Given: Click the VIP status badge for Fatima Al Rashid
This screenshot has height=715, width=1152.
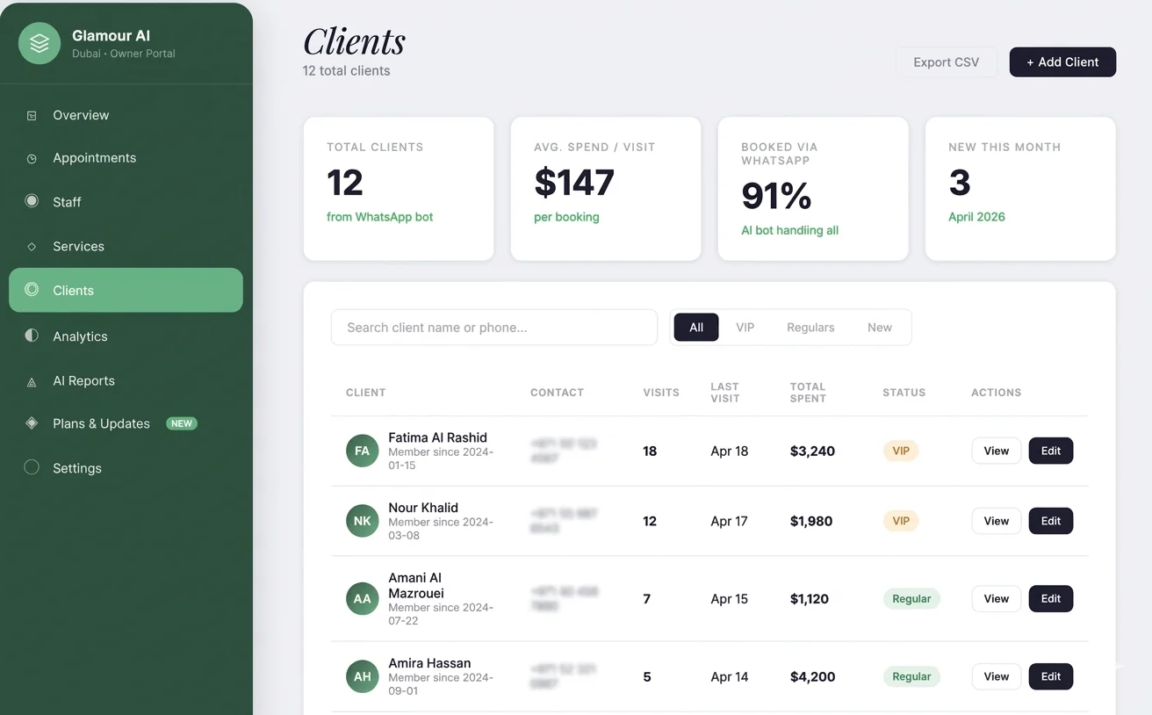Looking at the screenshot, I should pos(901,451).
